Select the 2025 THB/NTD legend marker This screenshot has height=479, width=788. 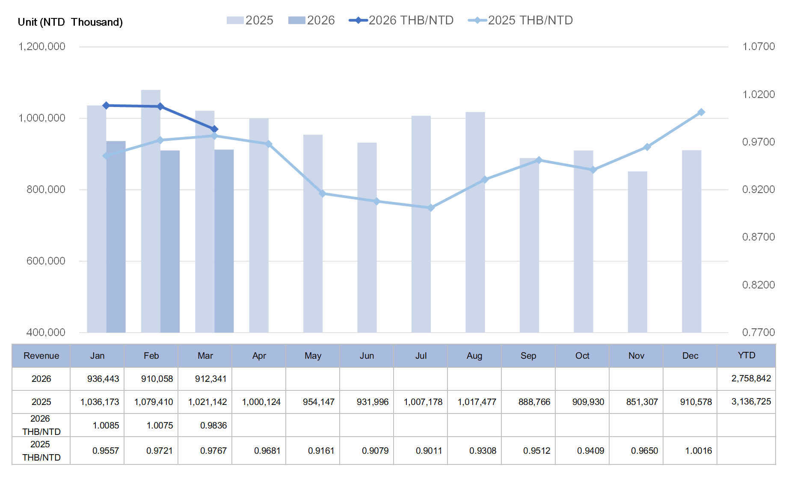click(x=477, y=20)
